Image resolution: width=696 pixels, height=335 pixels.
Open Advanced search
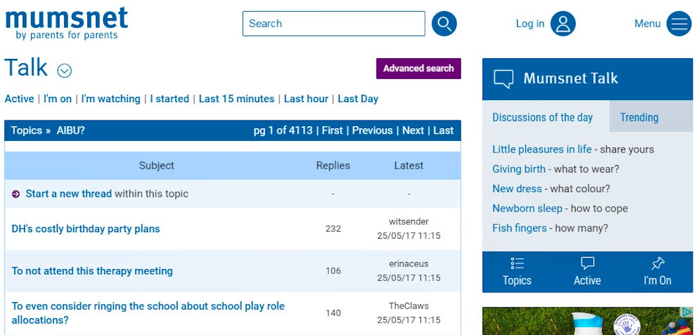click(x=419, y=69)
